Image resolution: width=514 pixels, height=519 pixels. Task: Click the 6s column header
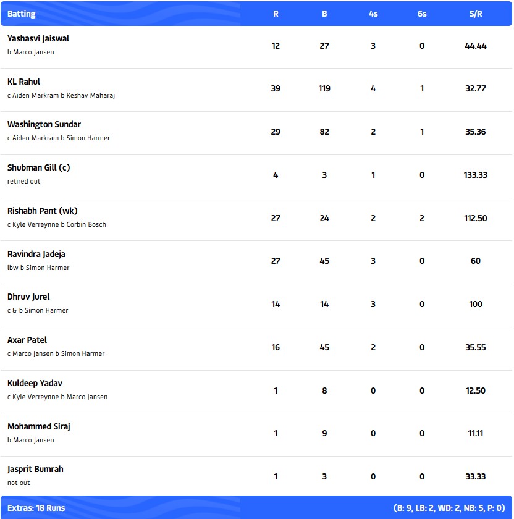point(422,14)
